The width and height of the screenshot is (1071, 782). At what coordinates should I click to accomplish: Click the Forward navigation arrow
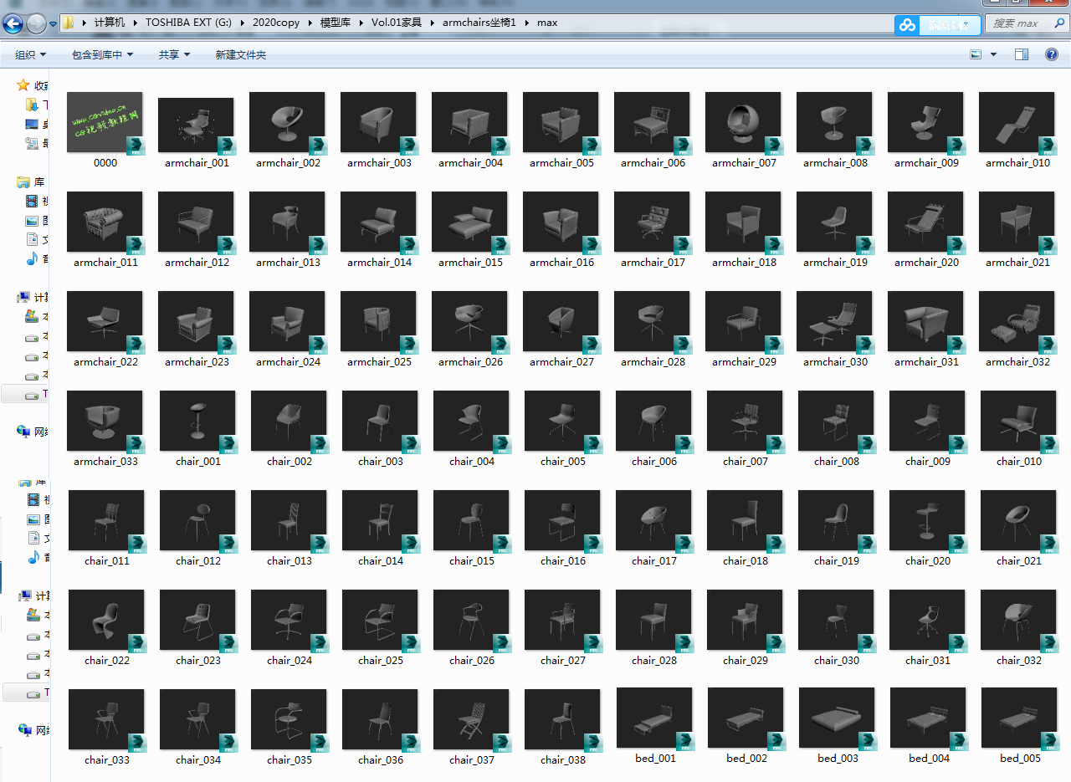[x=36, y=23]
